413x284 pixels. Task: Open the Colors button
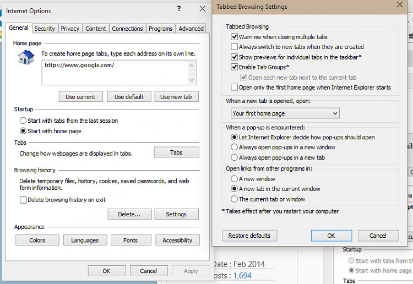coord(37,240)
